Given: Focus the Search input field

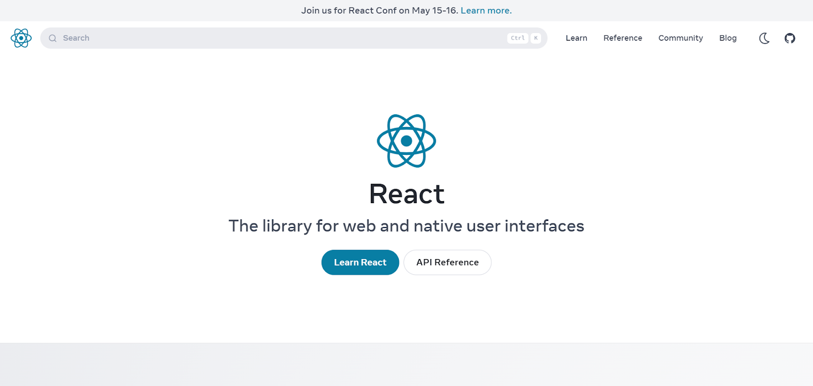Looking at the screenshot, I should click(294, 38).
